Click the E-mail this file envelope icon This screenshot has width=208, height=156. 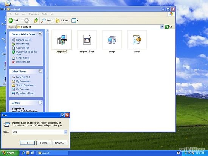[13, 58]
